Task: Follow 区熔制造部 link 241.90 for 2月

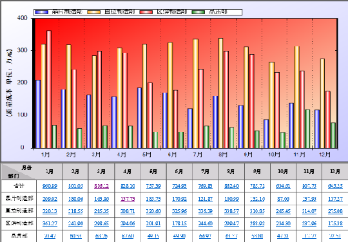Action: [75, 223]
